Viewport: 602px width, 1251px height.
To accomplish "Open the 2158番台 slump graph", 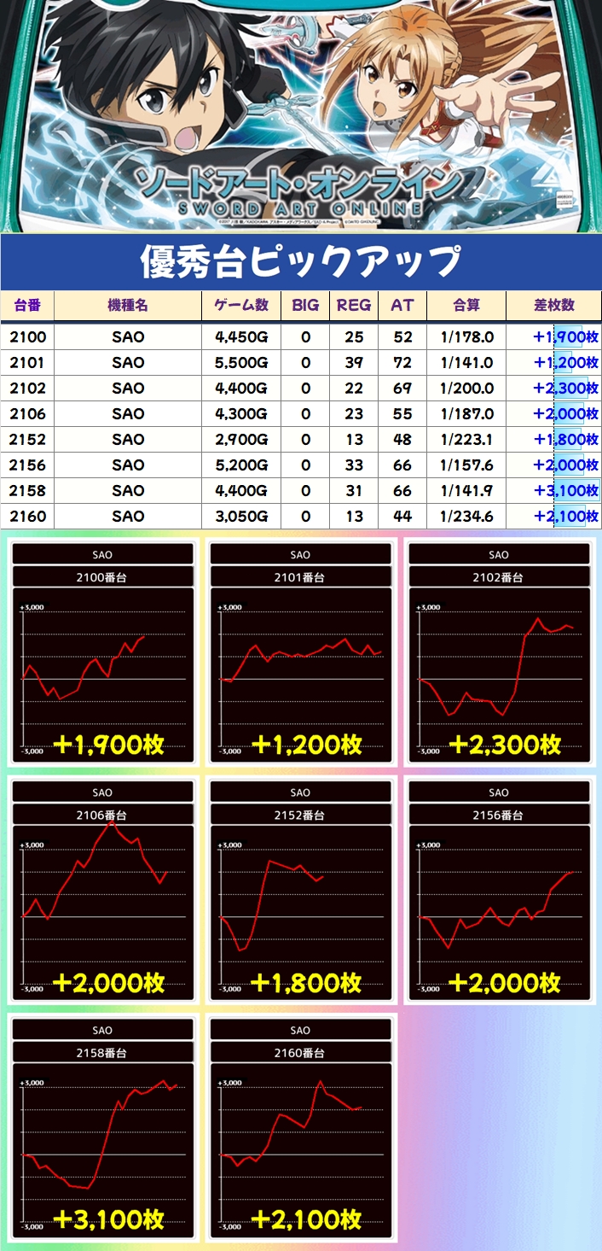I will point(102,1141).
